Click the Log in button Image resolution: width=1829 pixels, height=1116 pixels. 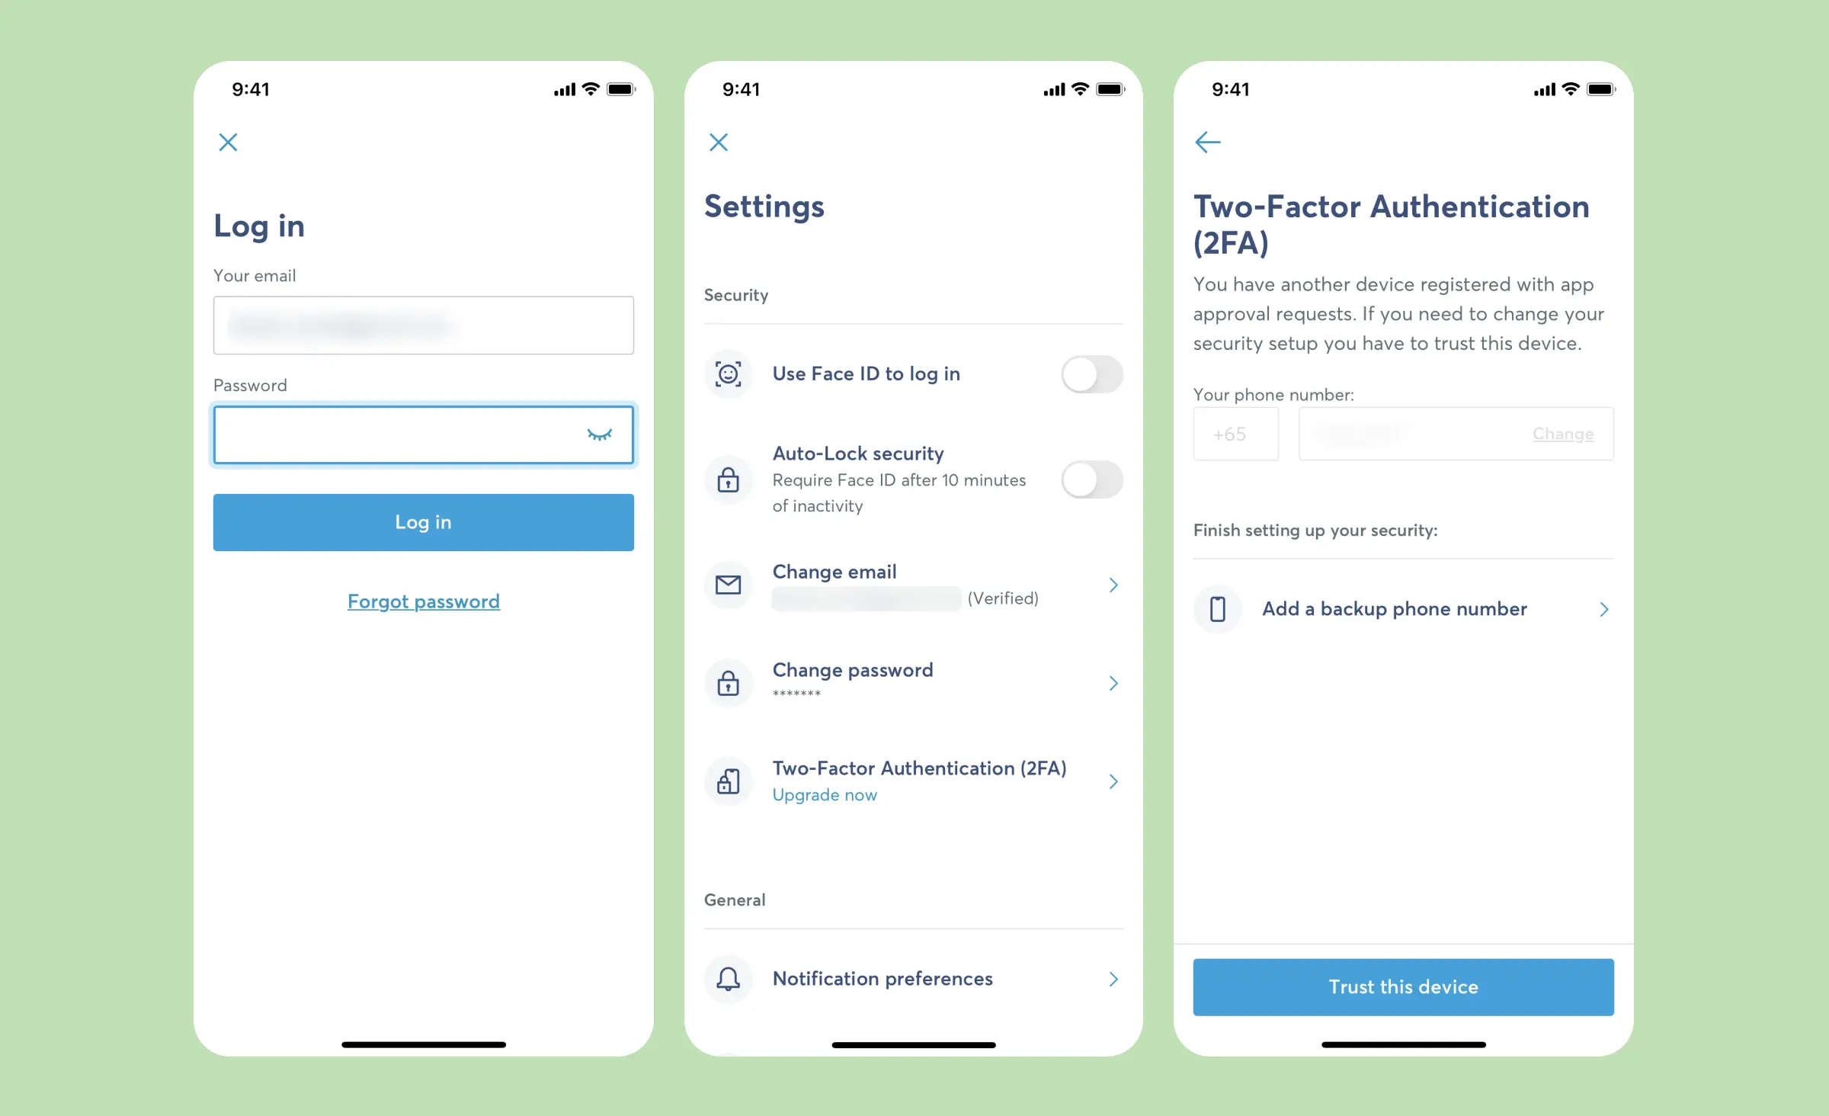pyautogui.click(x=423, y=521)
